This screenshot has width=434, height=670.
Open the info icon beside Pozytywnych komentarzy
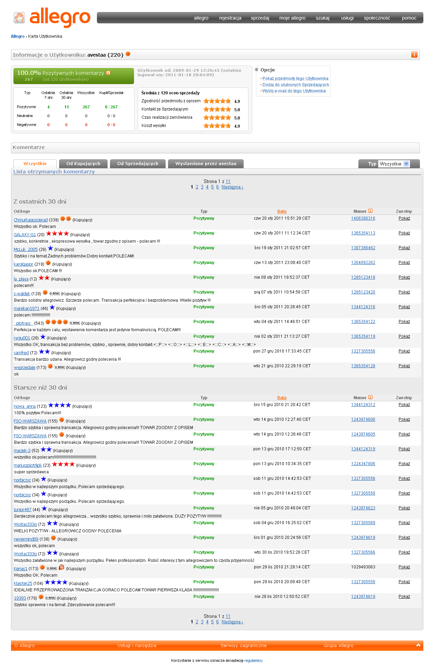[108, 73]
